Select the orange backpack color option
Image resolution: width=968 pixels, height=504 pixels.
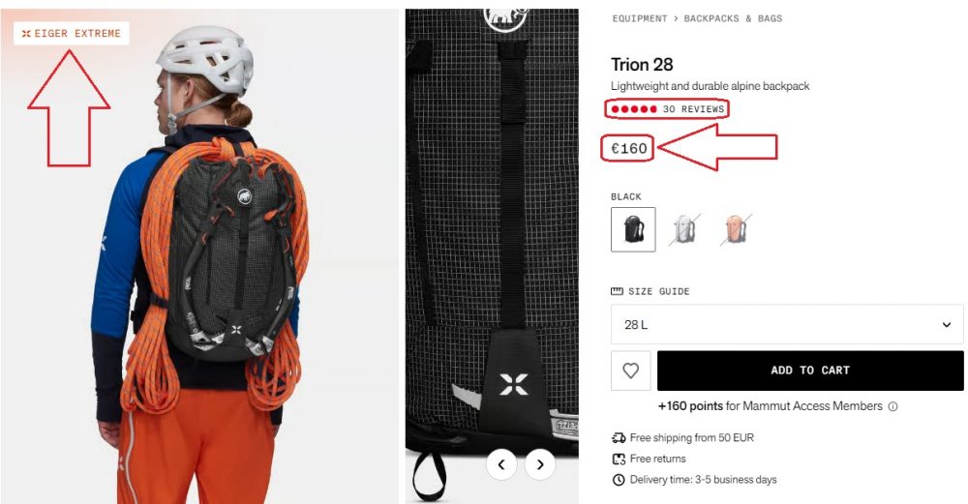[736, 229]
